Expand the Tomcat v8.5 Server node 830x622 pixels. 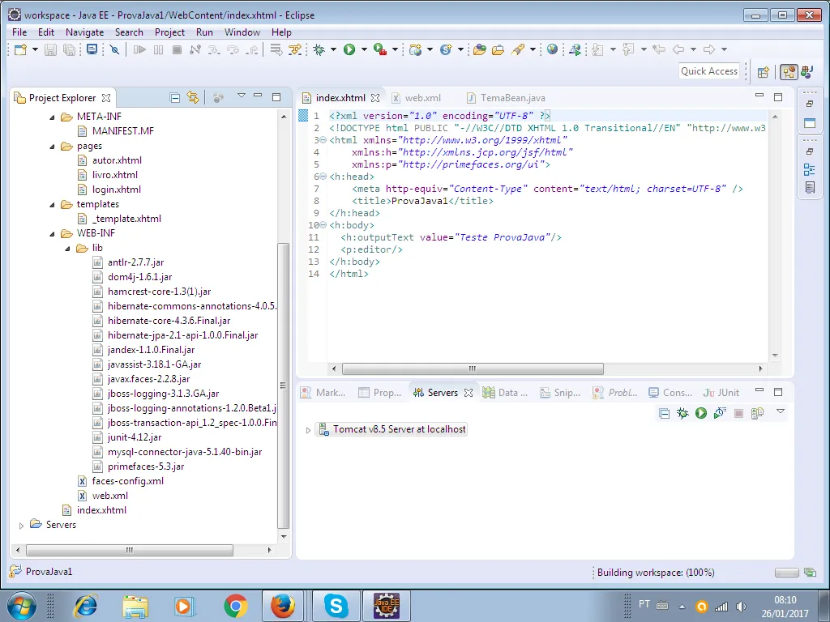(x=308, y=430)
